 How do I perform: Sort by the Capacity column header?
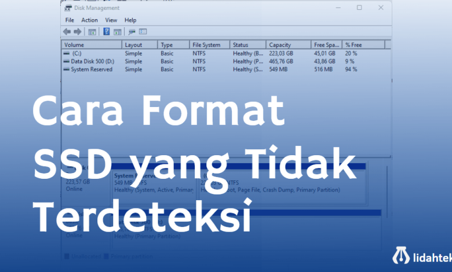coord(289,45)
